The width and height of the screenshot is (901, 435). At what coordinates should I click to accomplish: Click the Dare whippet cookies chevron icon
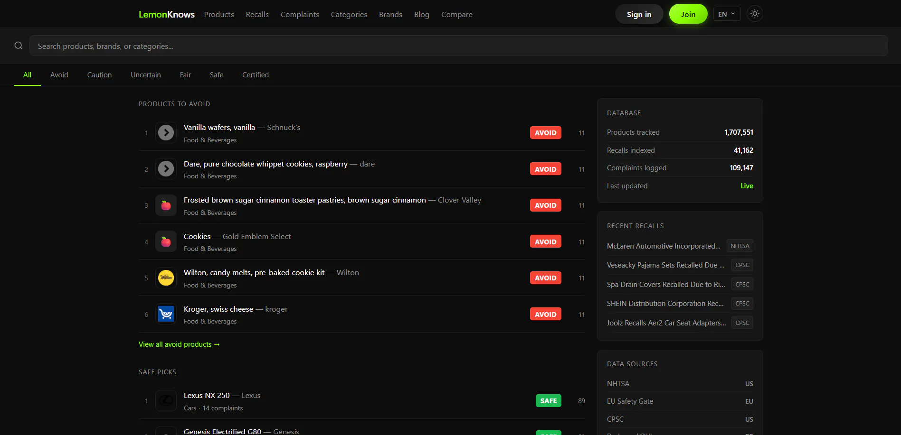coord(166,169)
